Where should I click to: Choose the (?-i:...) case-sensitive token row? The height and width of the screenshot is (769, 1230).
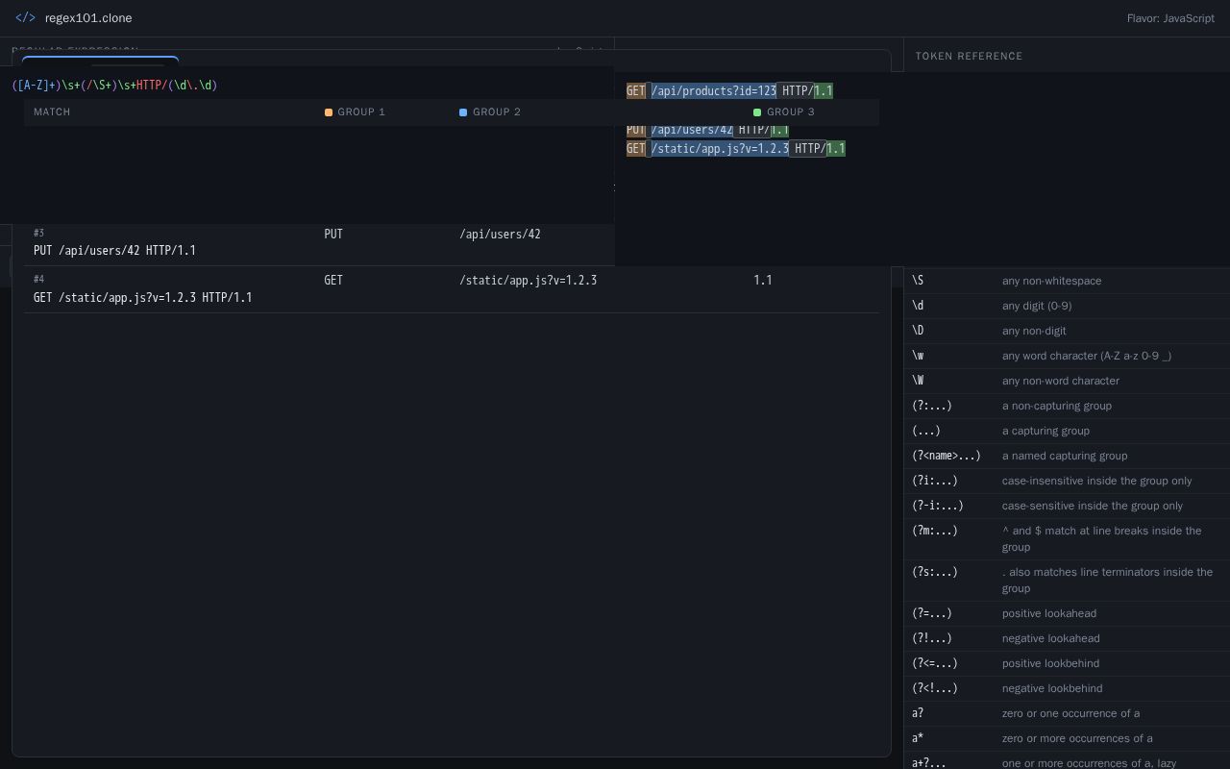click(1067, 506)
